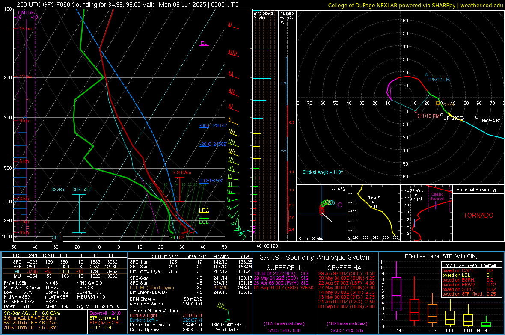Select the 29 Jun 92 00Z (SEP) hail analogue
Screen dimensions: 505x335
[x=347, y=273]
